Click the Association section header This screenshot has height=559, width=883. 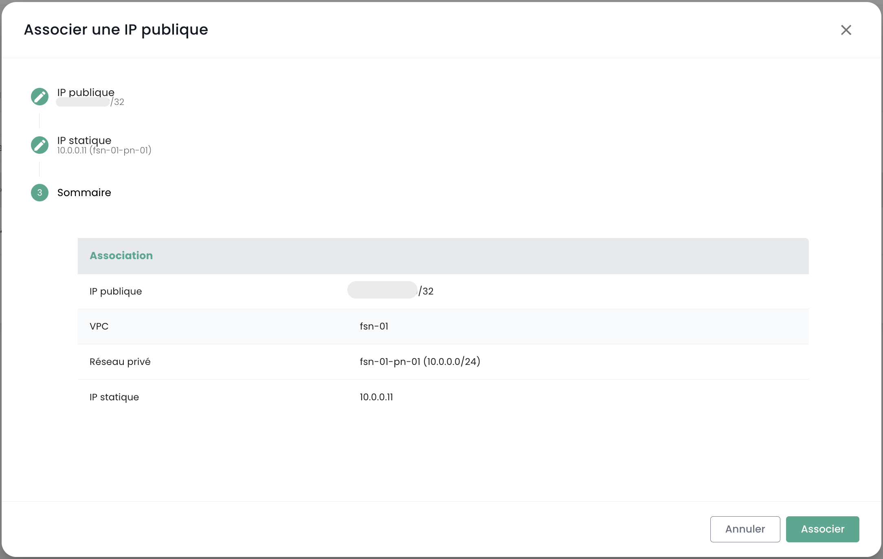pyautogui.click(x=121, y=255)
